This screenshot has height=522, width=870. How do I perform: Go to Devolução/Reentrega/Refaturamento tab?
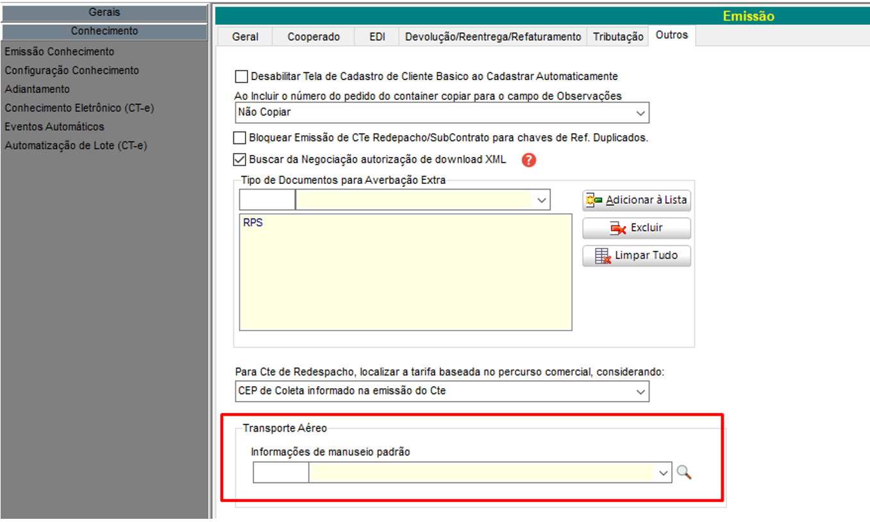(493, 37)
